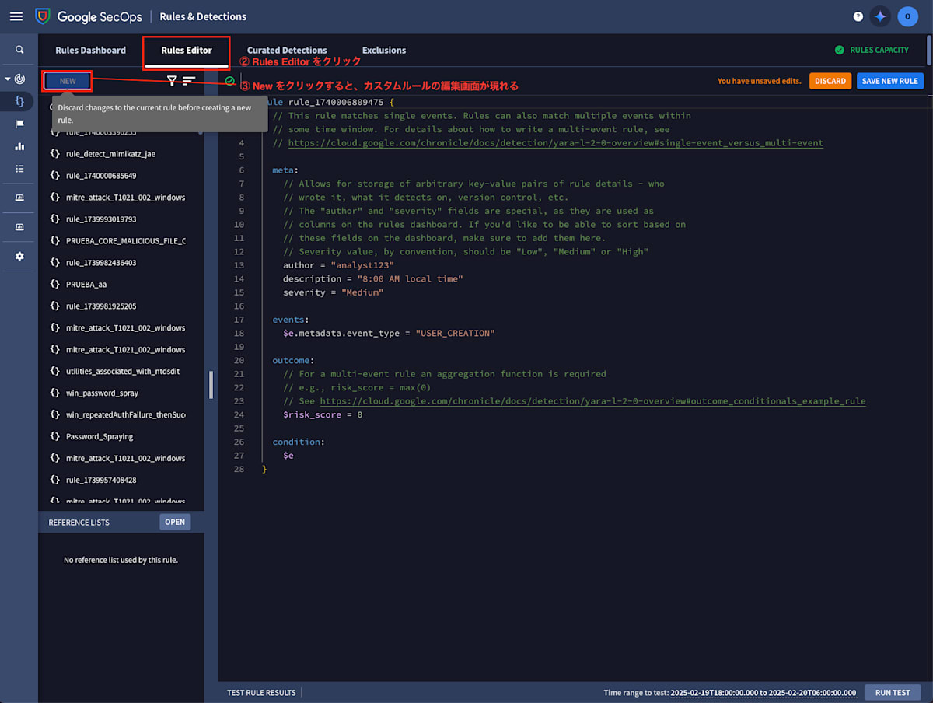Expand the sidebar arrow next to the radar icon

pyautogui.click(x=8, y=79)
